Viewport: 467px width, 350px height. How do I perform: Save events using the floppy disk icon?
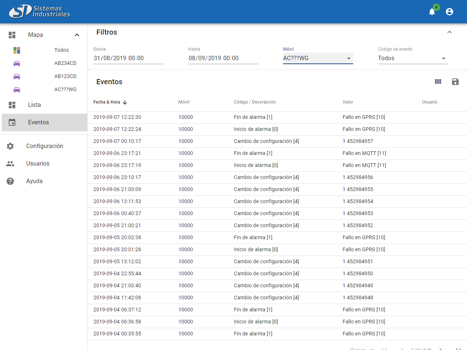[x=455, y=82]
